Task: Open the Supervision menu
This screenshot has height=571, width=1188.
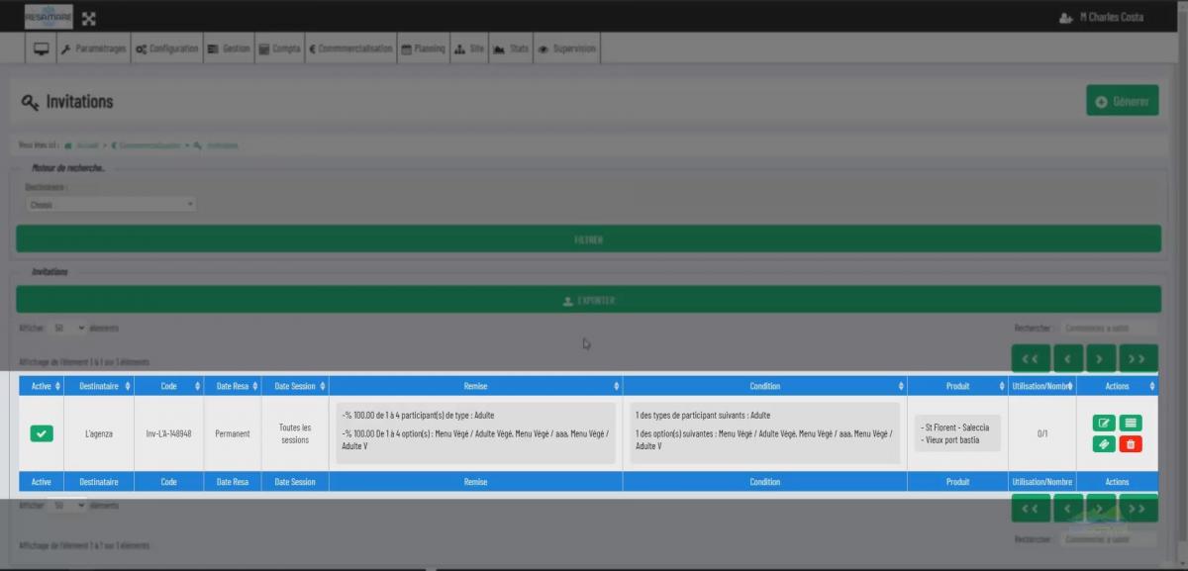Action: click(x=567, y=48)
